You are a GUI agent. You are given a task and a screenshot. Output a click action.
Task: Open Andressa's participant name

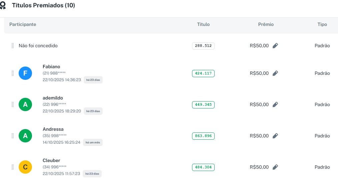[x=53, y=129]
